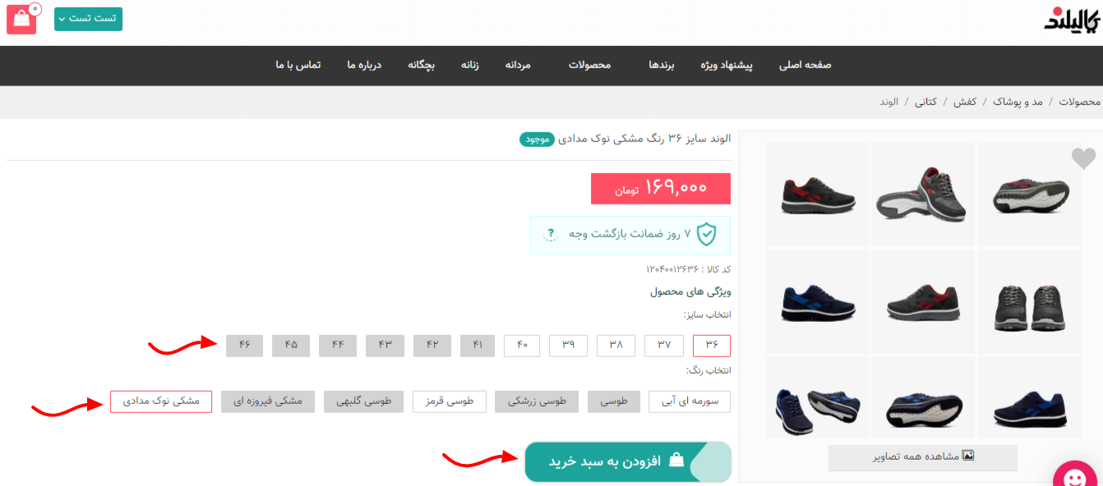Choose size ۴۰

click(x=522, y=346)
